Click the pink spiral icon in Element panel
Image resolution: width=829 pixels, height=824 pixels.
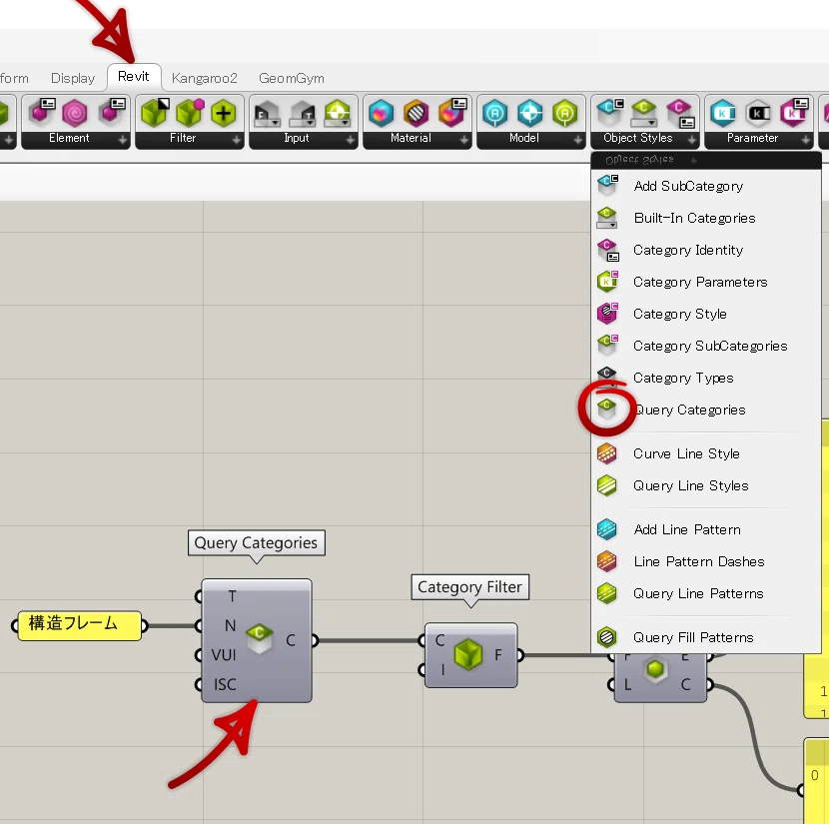(75, 113)
